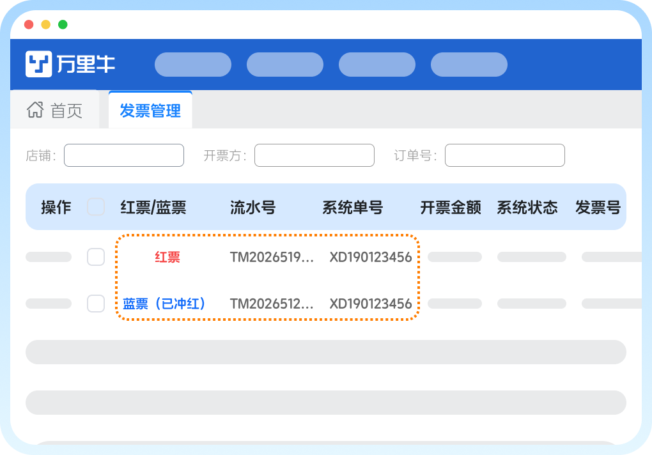Click the first placeholder menu in navbar

[x=193, y=65]
